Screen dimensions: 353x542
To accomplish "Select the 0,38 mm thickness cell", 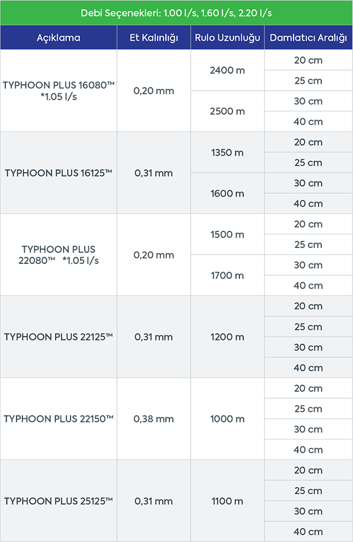I will tap(154, 419).
